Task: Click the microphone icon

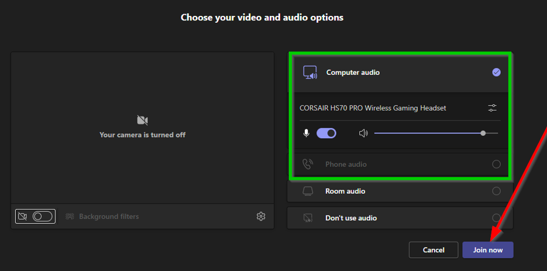Action: click(306, 133)
